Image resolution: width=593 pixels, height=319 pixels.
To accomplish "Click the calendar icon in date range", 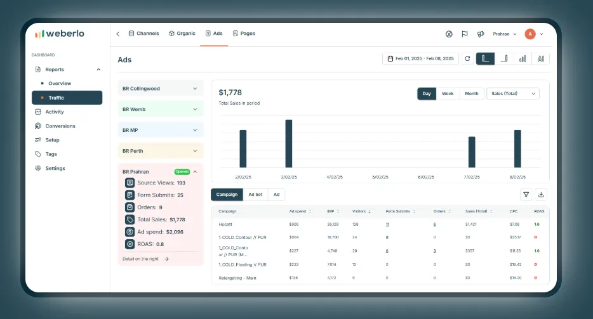I will click(x=390, y=58).
